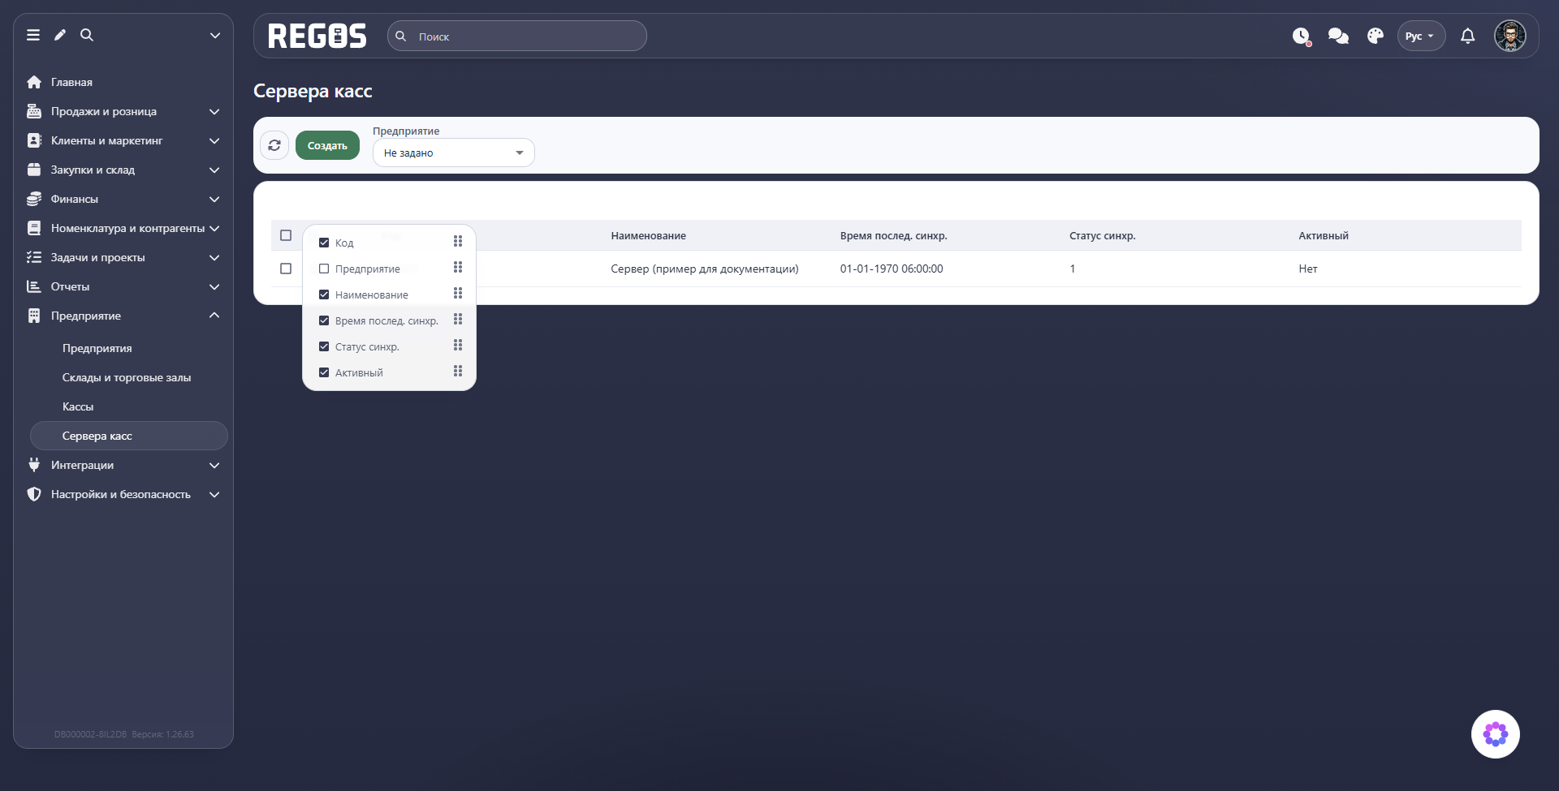Image resolution: width=1559 pixels, height=791 pixels.
Task: Click the sidebar magnifier search icon
Action: (87, 35)
